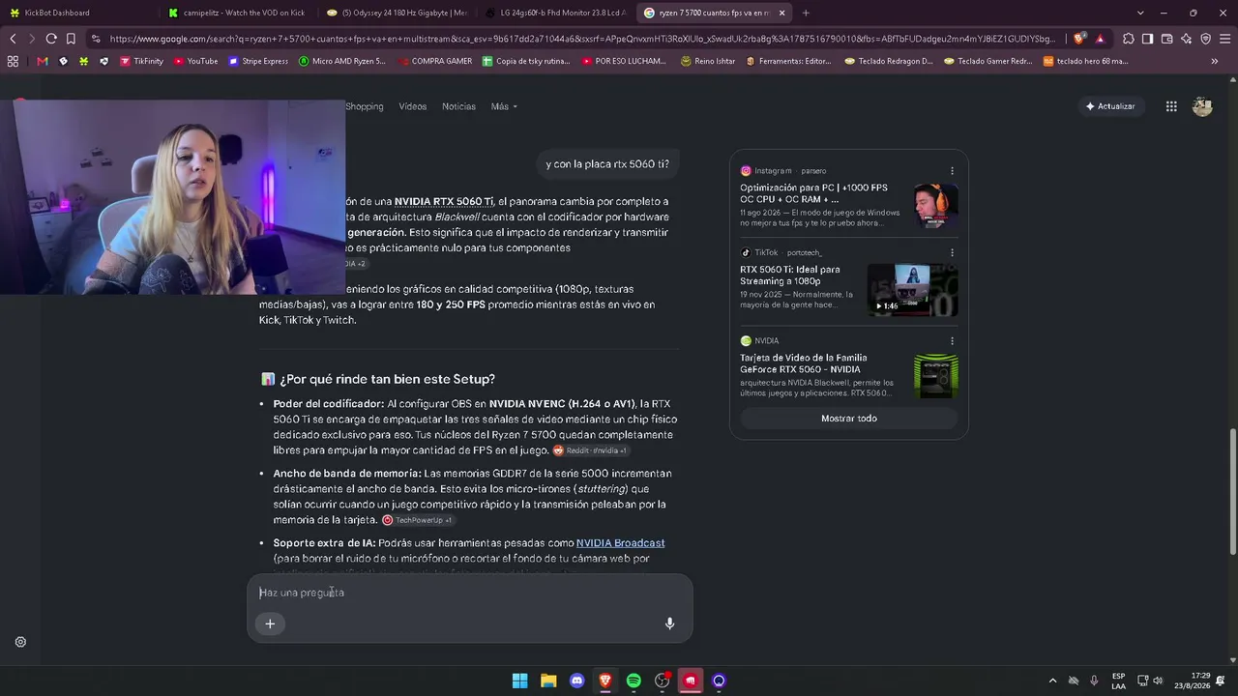Expand the Más search filter dropdown
This screenshot has height=696, width=1238.
[x=504, y=106]
